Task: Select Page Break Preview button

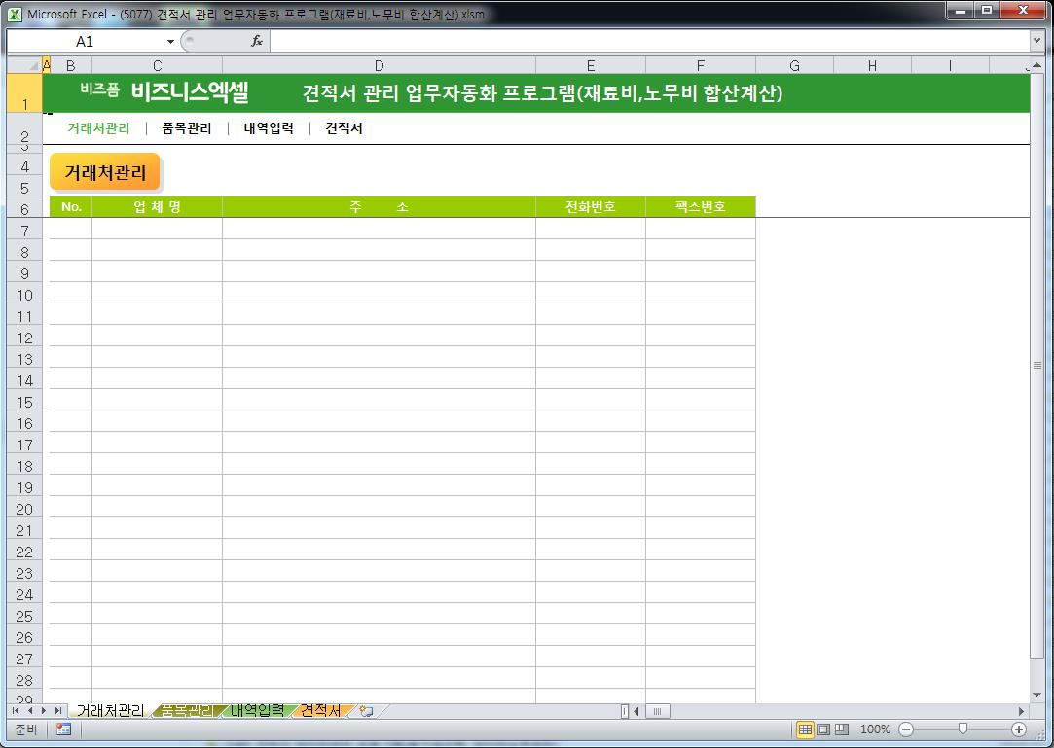Action: pos(841,730)
